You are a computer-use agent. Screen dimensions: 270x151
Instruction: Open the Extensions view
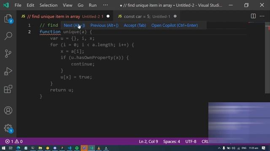(x=8, y=89)
